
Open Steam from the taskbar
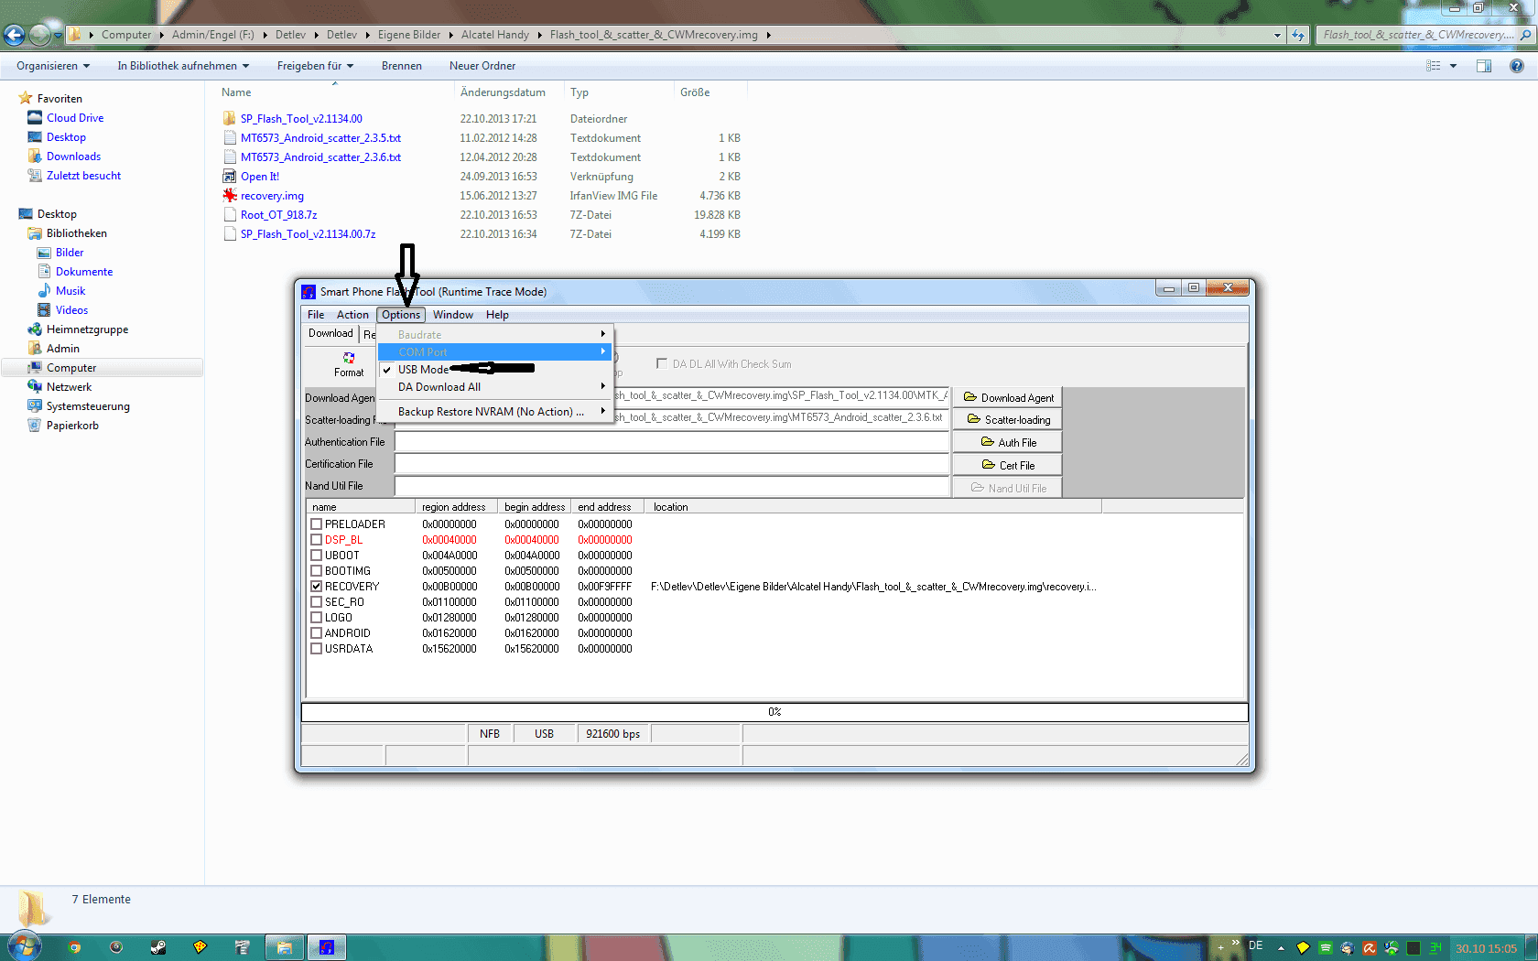(x=158, y=947)
